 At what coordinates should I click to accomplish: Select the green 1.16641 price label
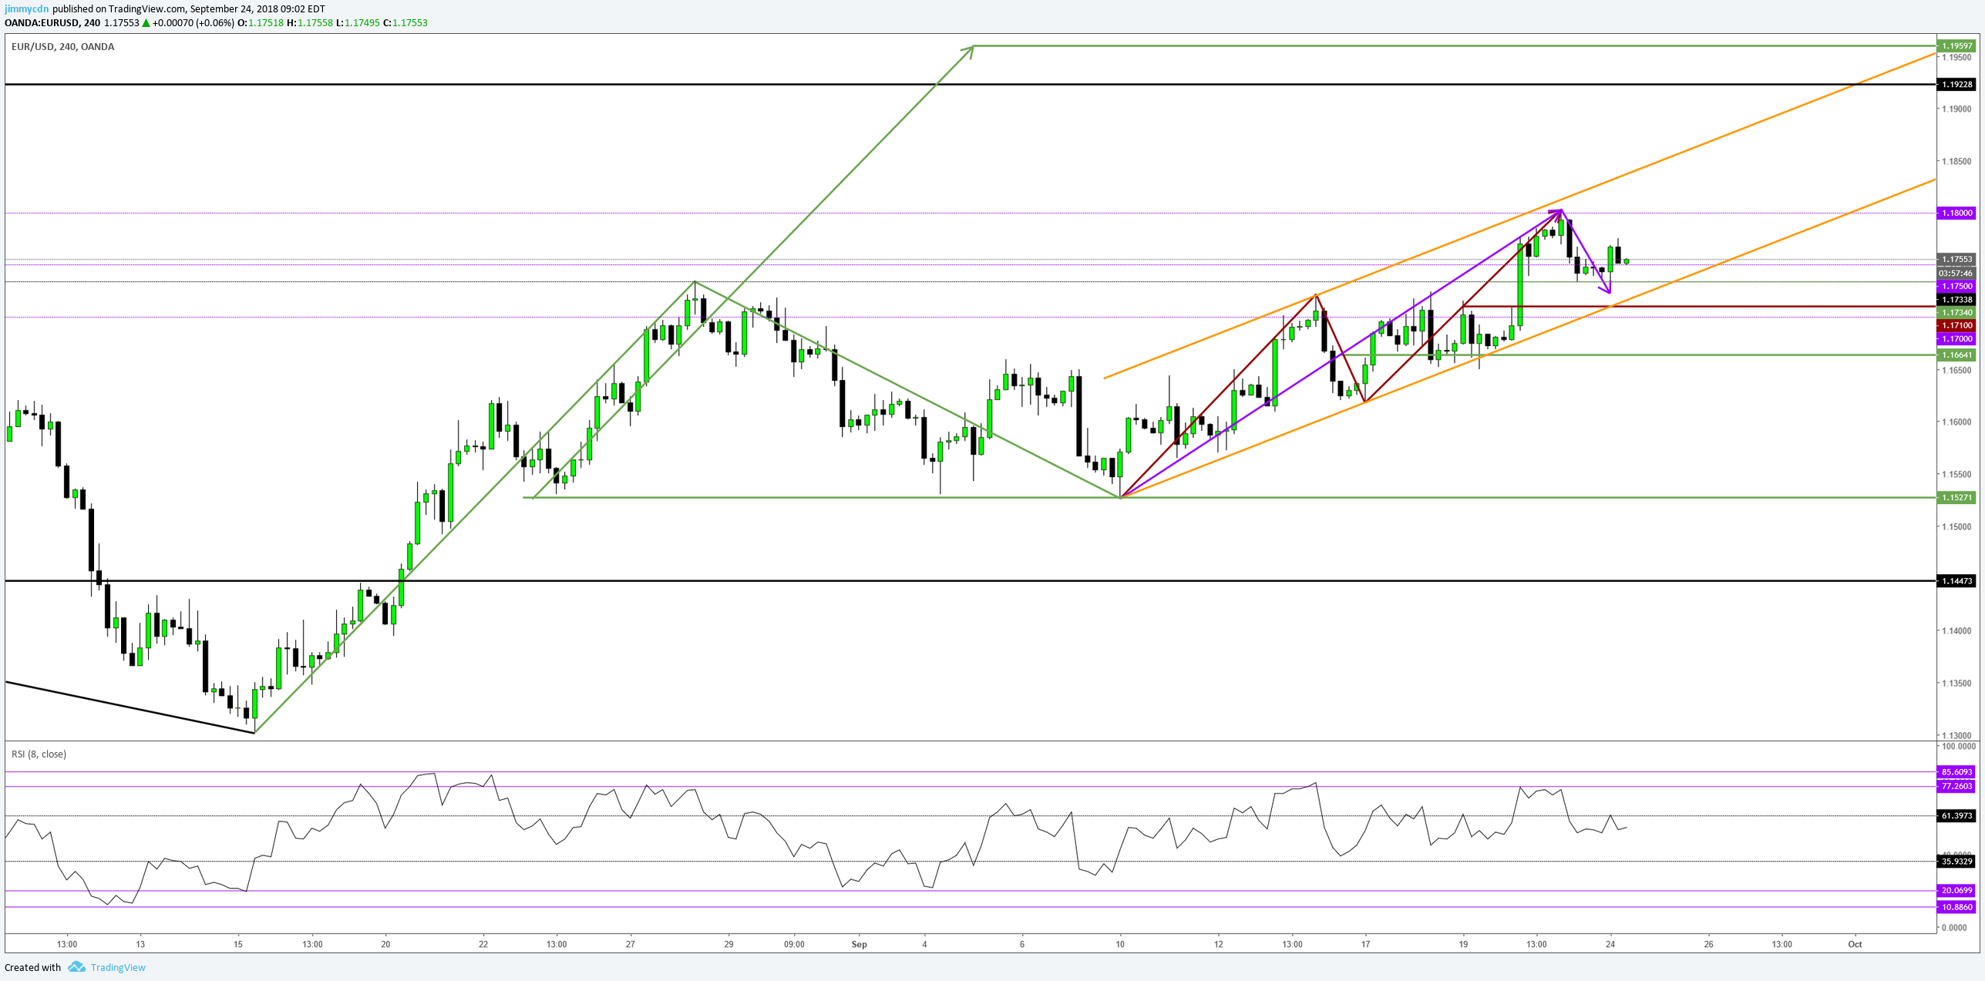pyautogui.click(x=1956, y=355)
